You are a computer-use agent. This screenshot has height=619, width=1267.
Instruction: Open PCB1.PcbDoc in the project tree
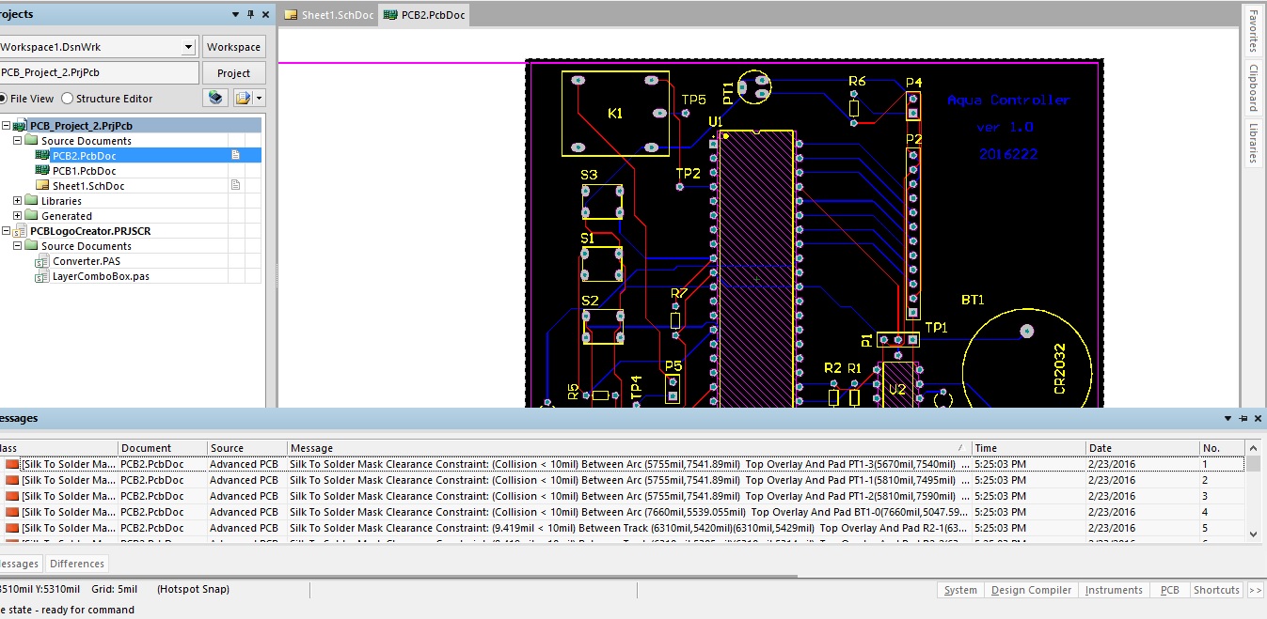[84, 171]
